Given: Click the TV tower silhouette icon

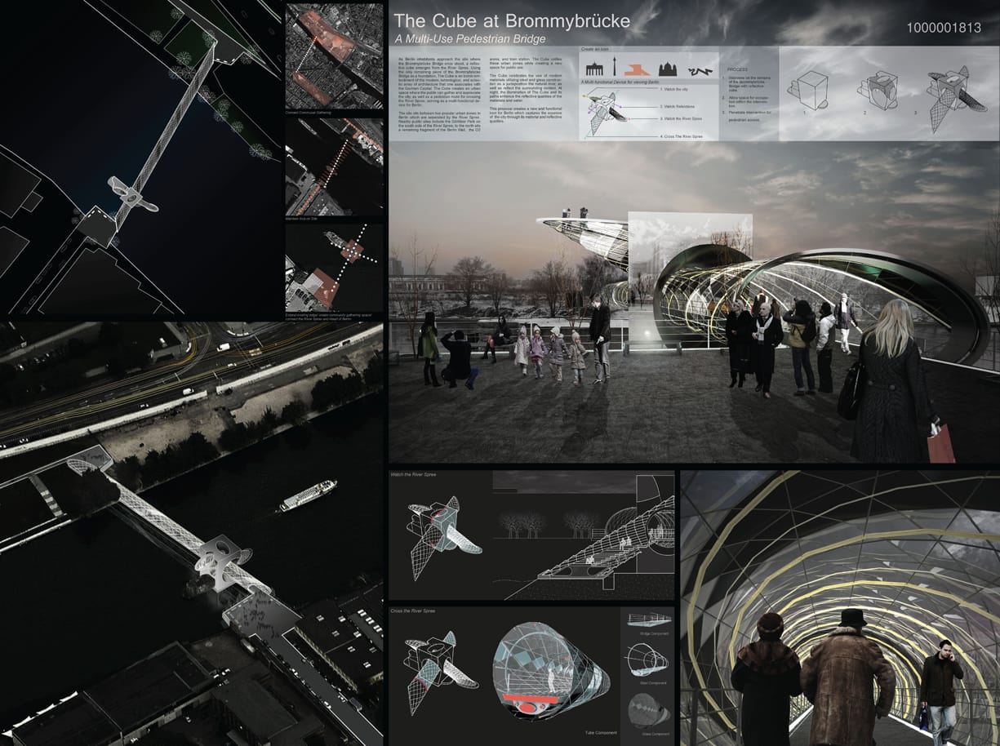Looking at the screenshot, I should tap(614, 68).
